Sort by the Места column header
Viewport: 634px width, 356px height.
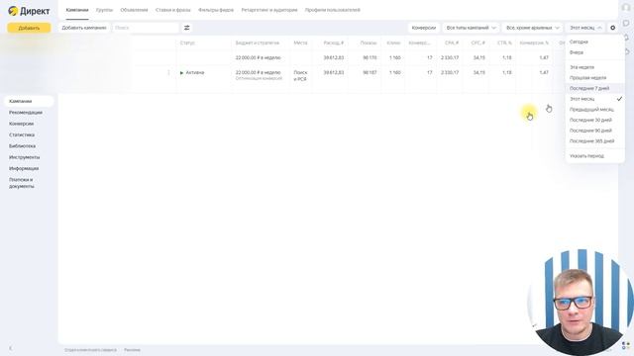pos(300,43)
